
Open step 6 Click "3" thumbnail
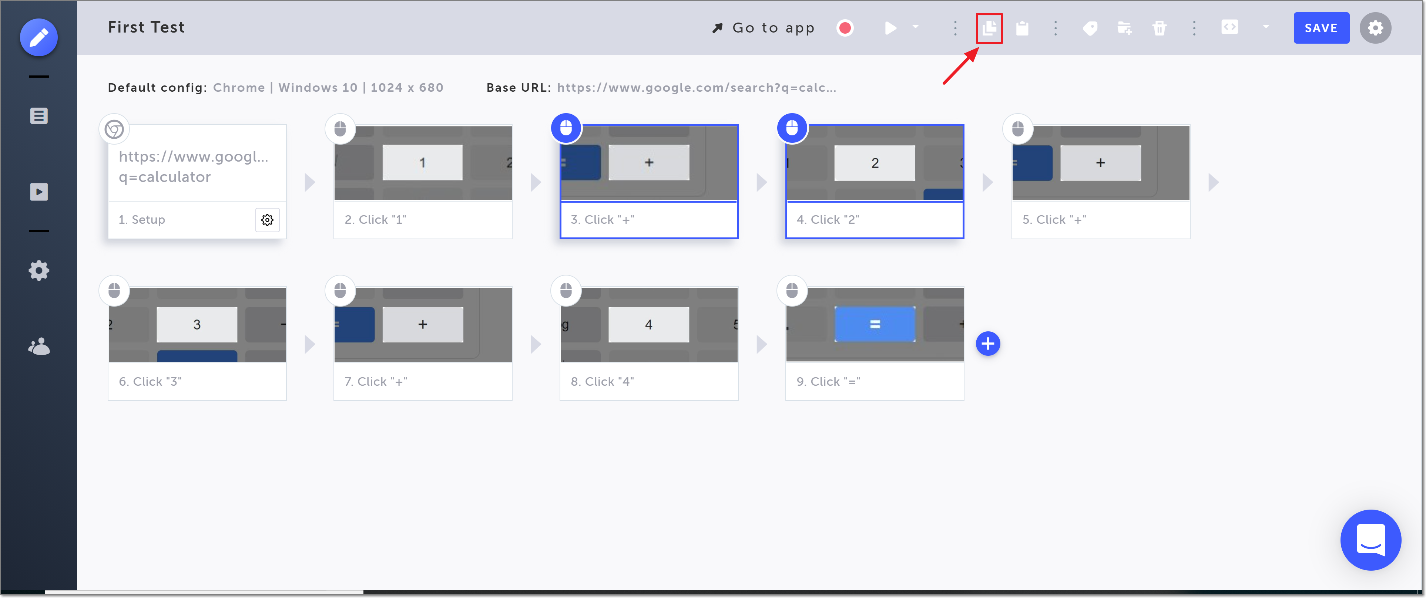click(197, 324)
